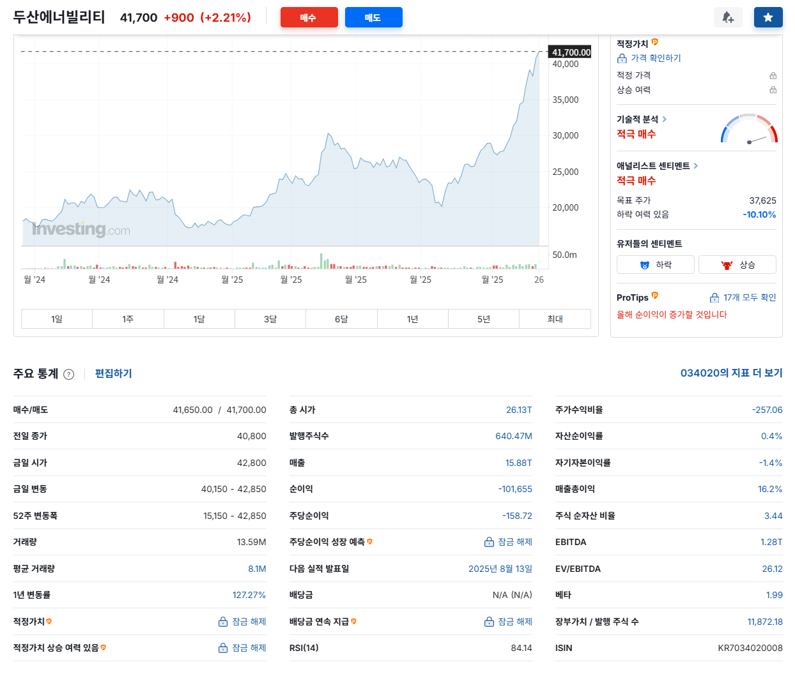This screenshot has width=795, height=674.
Task: Click the 매출 value 15.88T
Action: tap(519, 463)
